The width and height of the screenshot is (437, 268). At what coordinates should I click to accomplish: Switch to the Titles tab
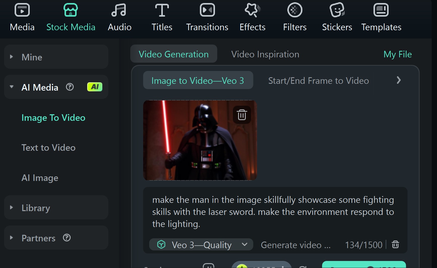162,17
